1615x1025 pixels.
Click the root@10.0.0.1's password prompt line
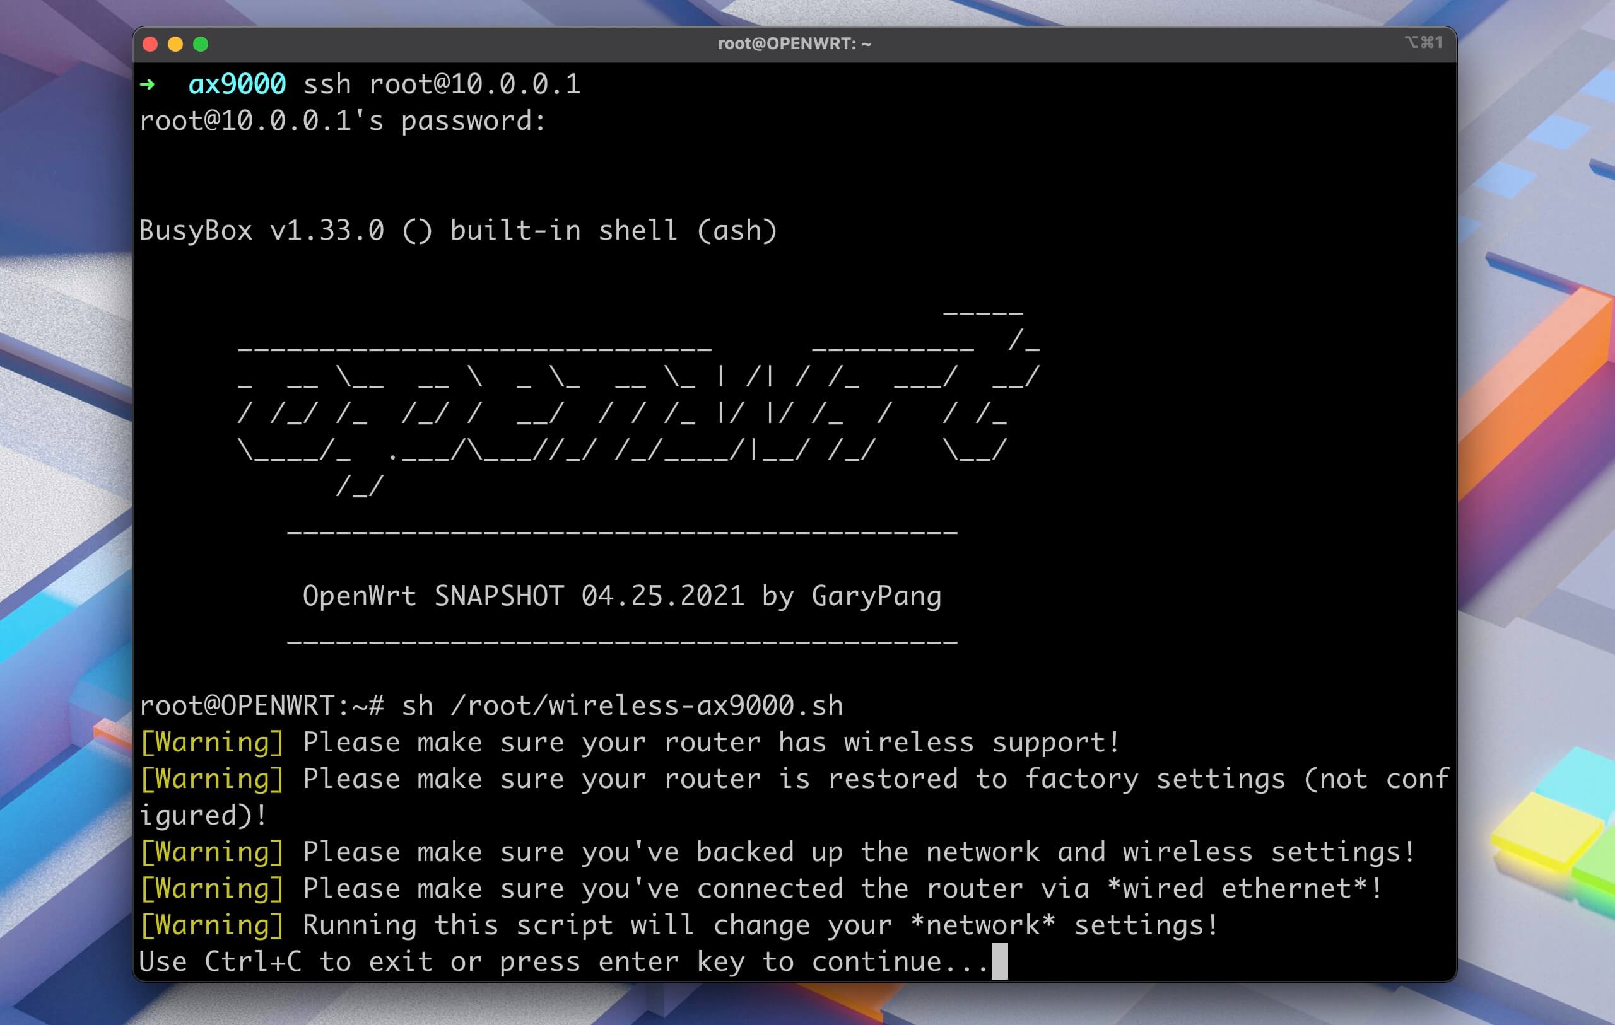tap(342, 121)
